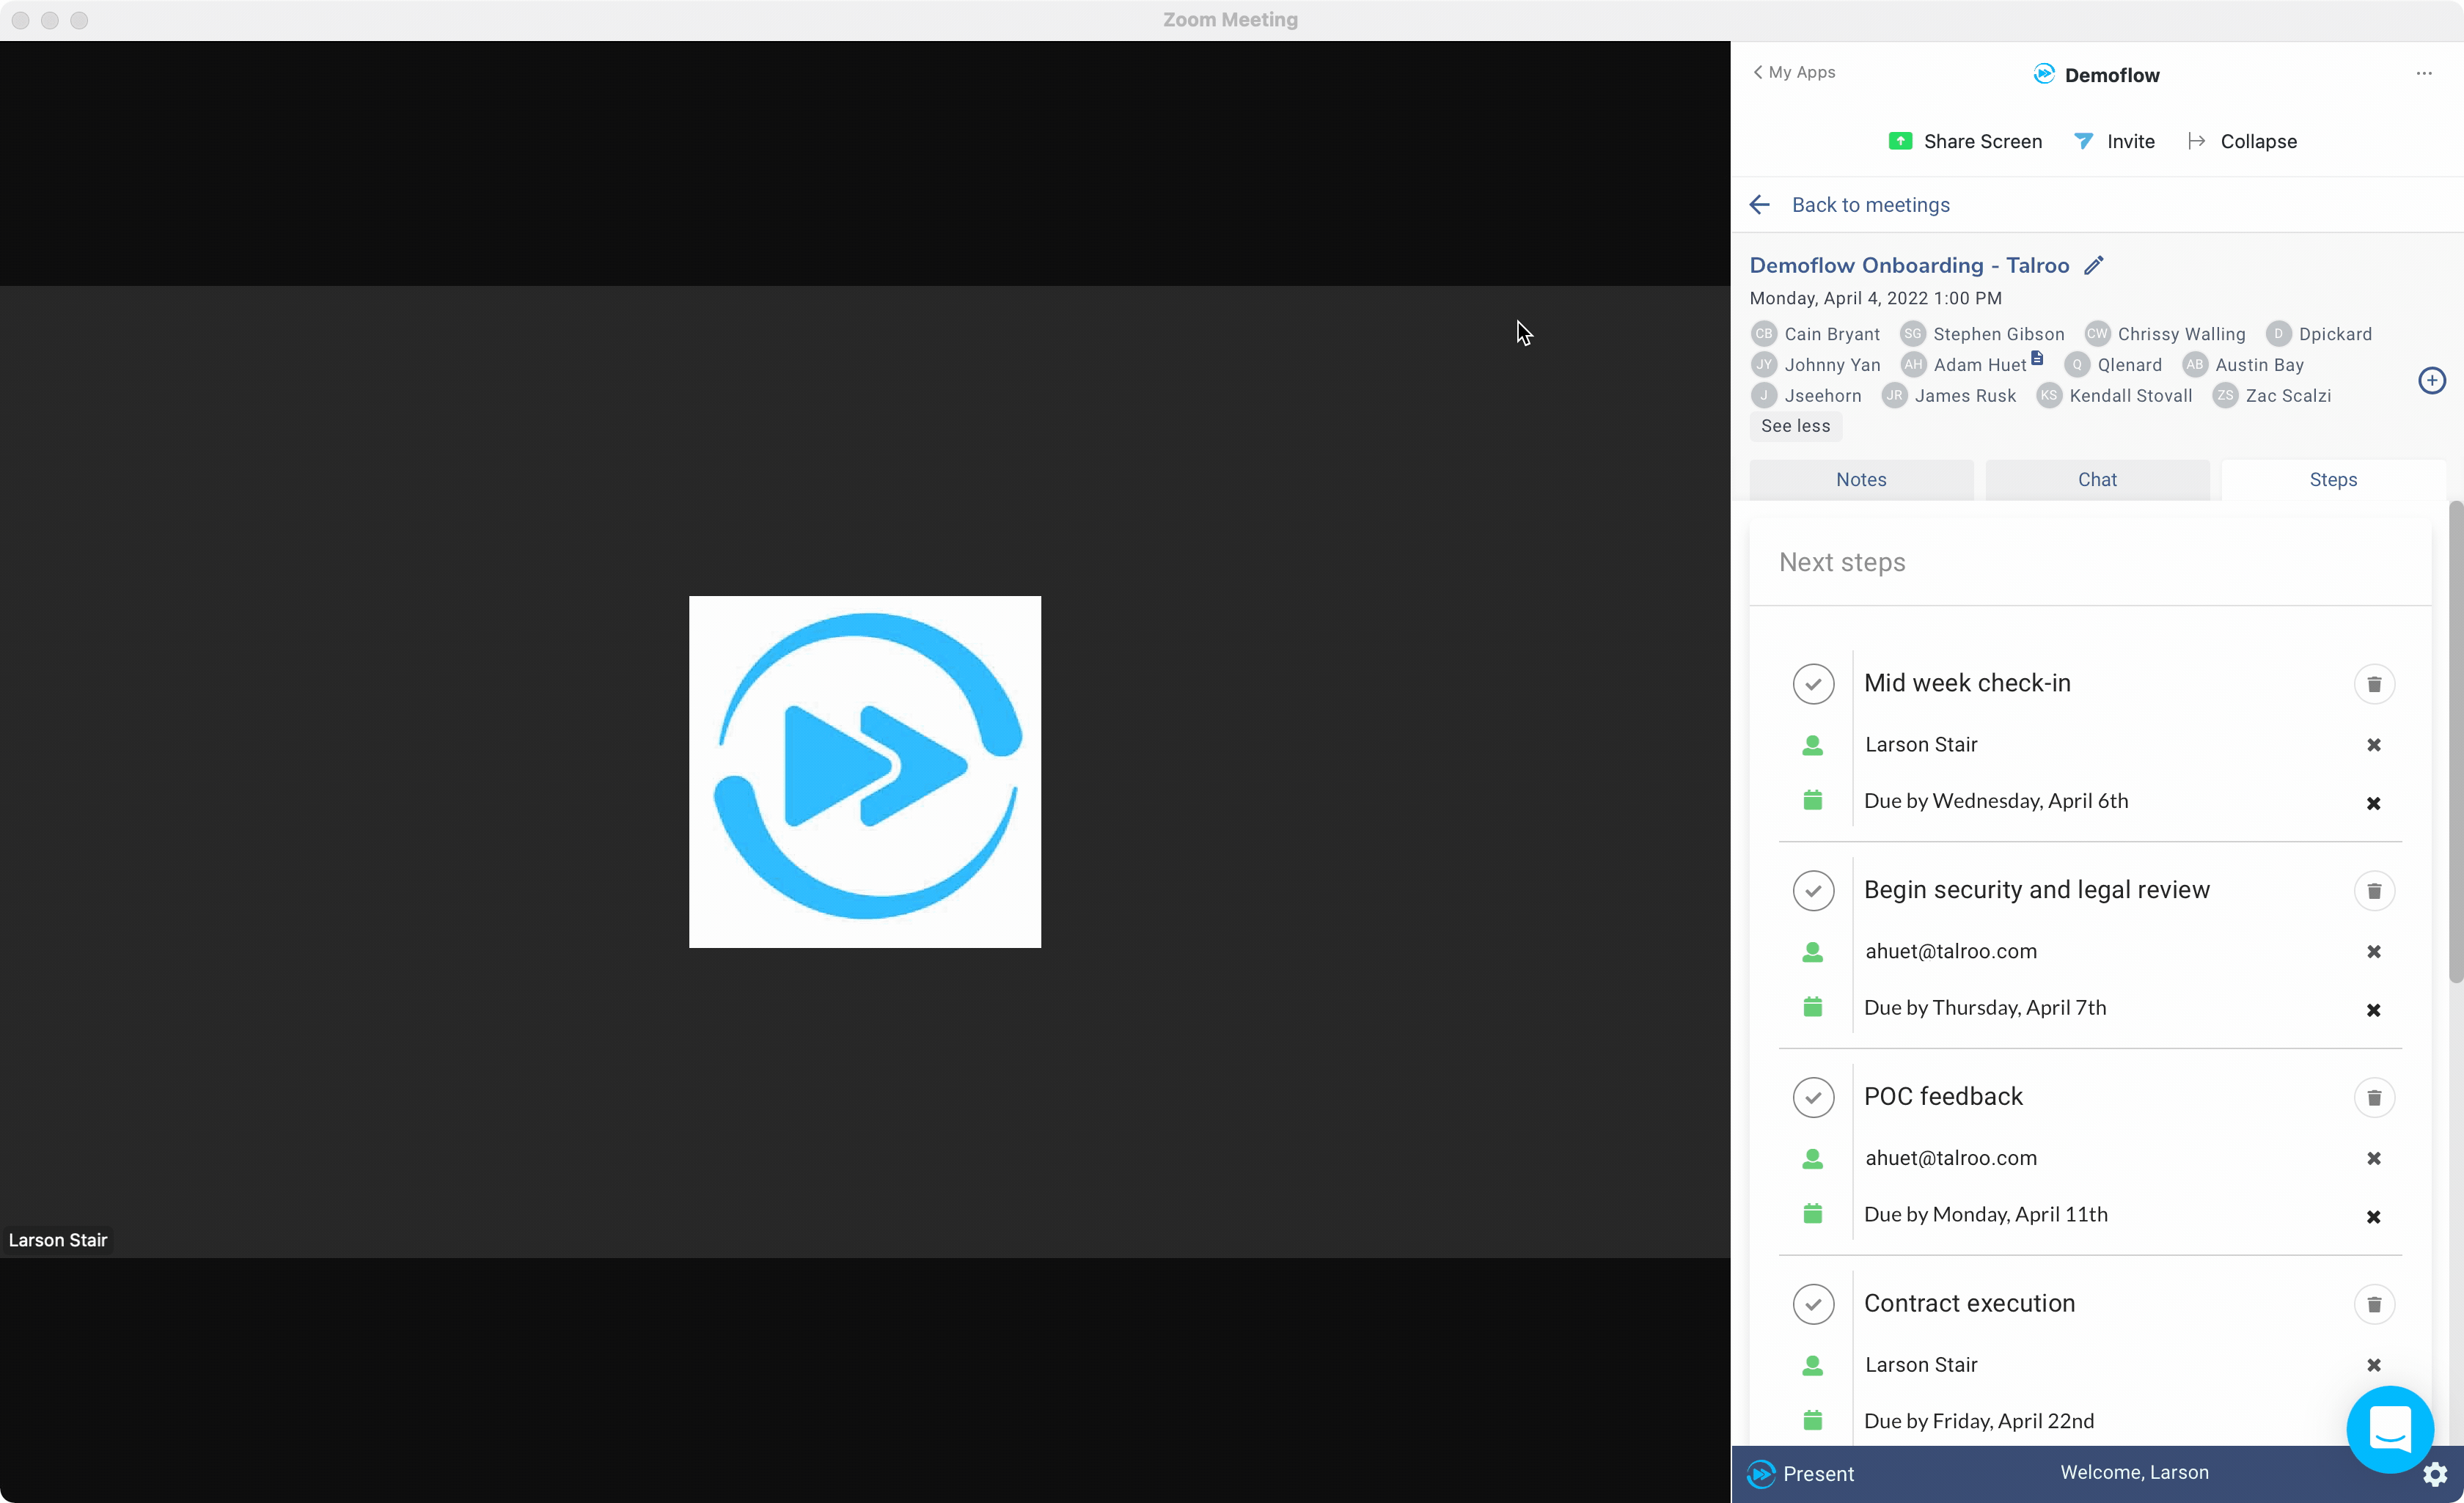Open settings gear icon

(2434, 1474)
